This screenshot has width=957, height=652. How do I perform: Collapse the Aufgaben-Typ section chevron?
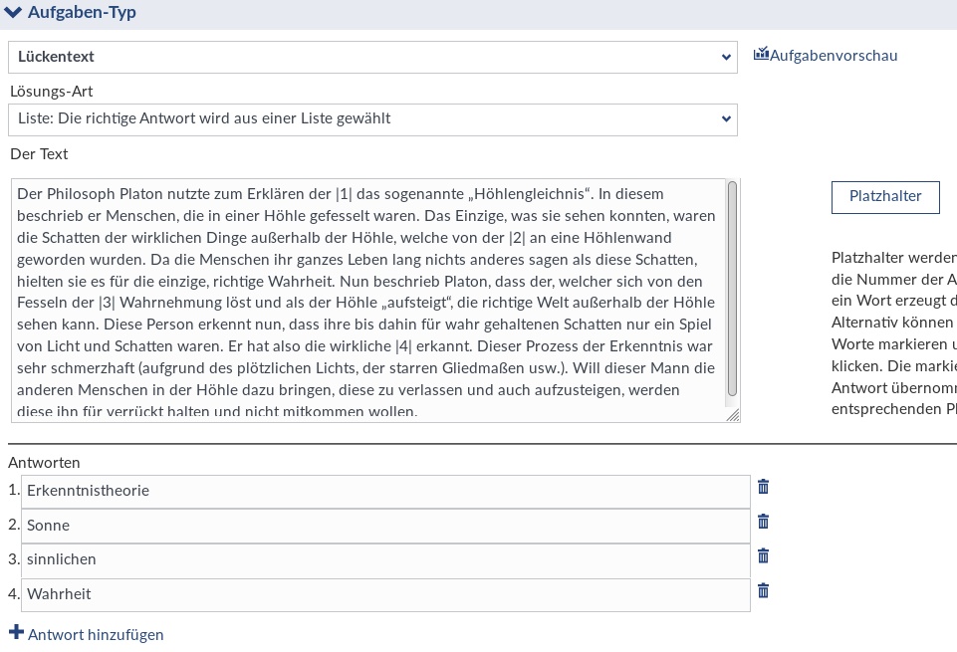[13, 13]
